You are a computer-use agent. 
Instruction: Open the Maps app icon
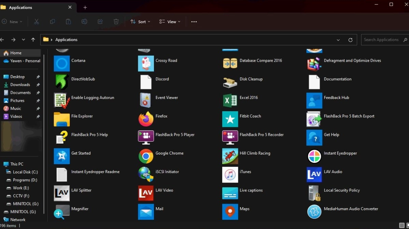coord(230,212)
